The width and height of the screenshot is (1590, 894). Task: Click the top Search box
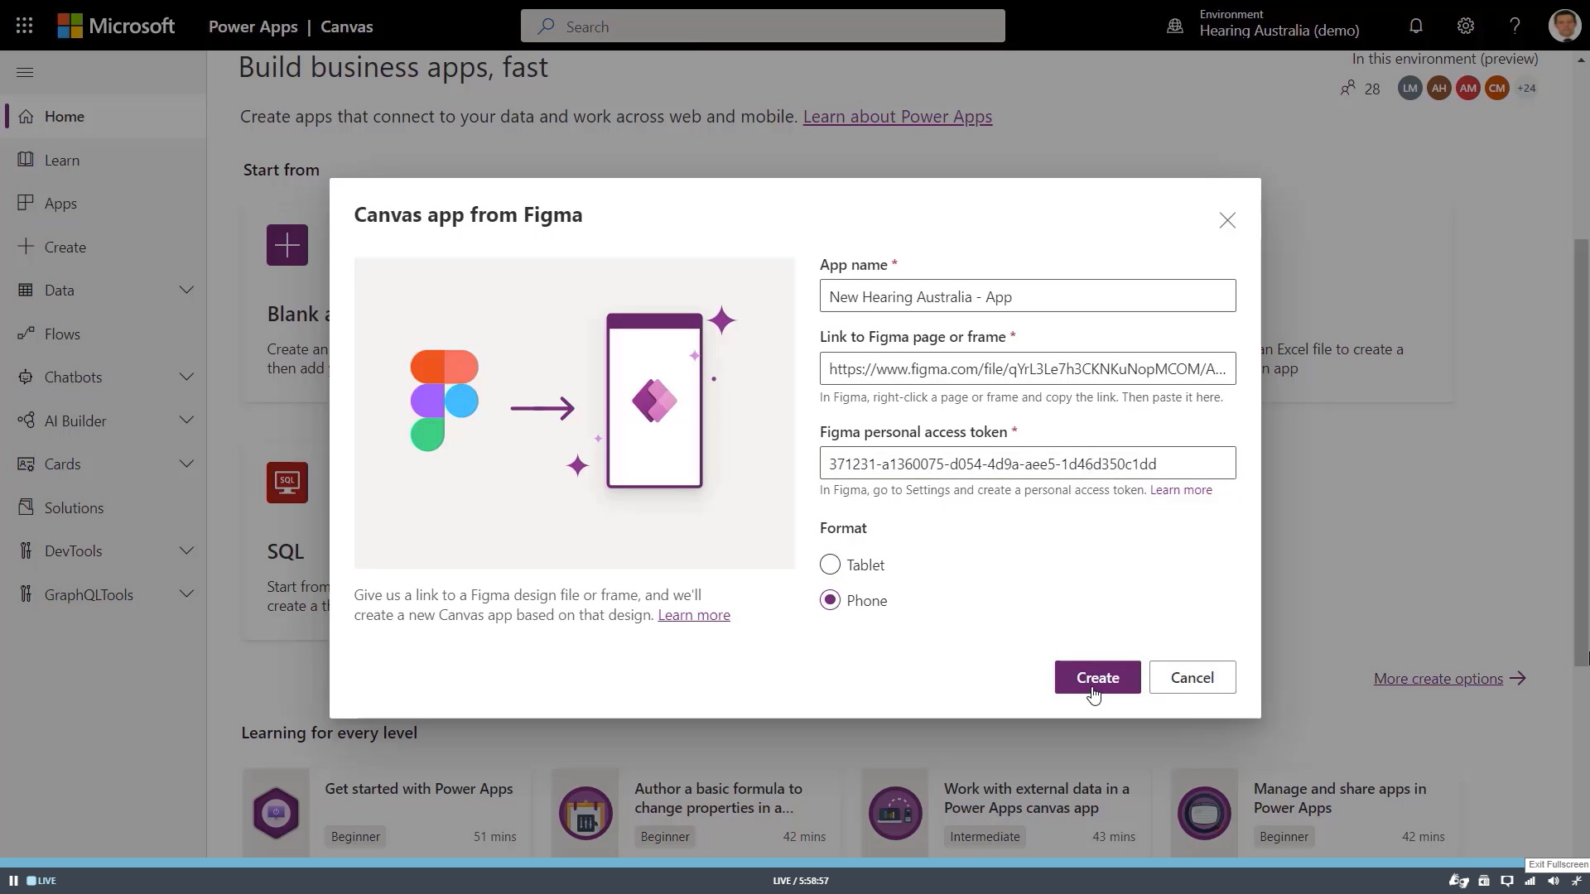[x=763, y=26]
